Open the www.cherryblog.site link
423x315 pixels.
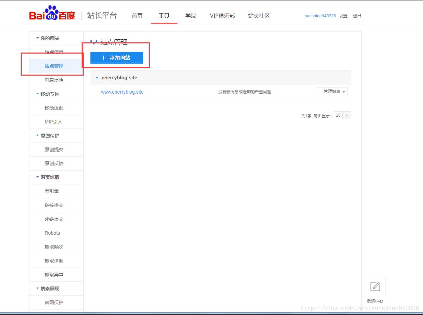[122, 92]
